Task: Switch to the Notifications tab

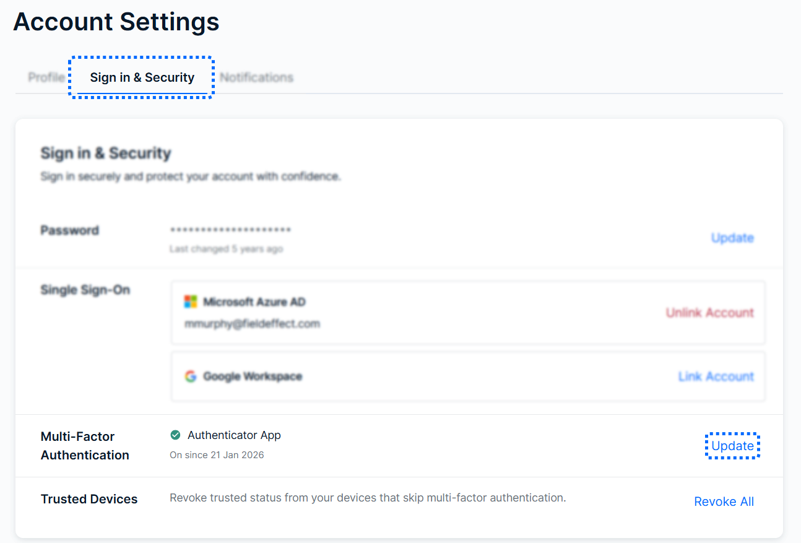Action: (256, 77)
